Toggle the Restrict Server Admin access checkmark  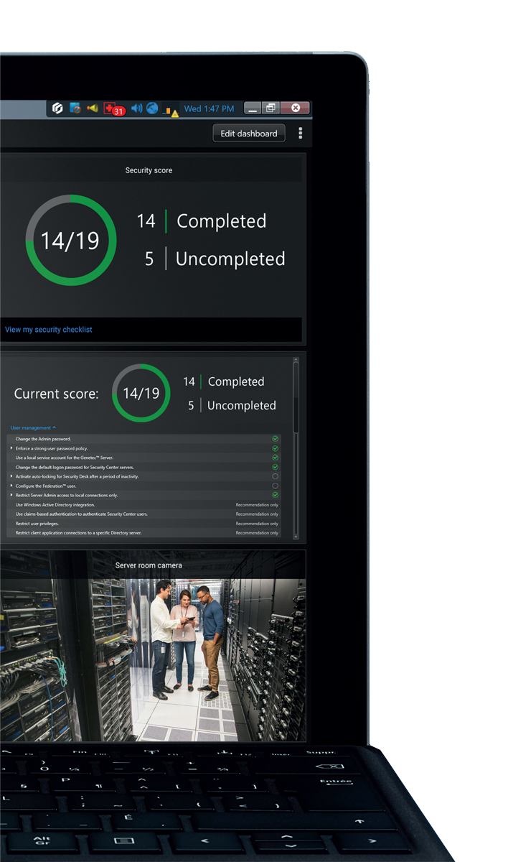[x=275, y=495]
